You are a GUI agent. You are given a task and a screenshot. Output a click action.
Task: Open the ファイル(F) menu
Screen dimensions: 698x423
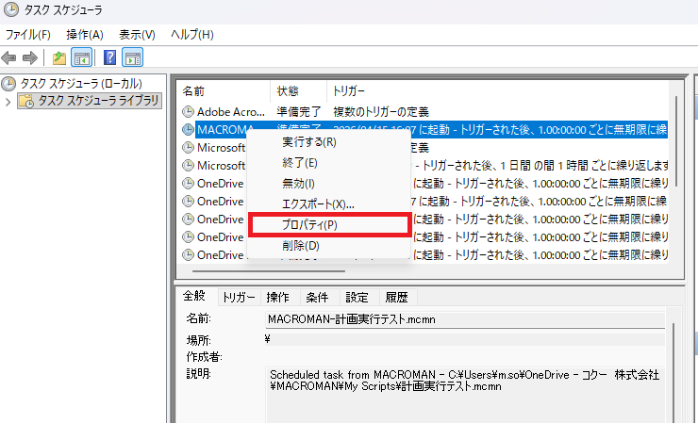pos(27,35)
